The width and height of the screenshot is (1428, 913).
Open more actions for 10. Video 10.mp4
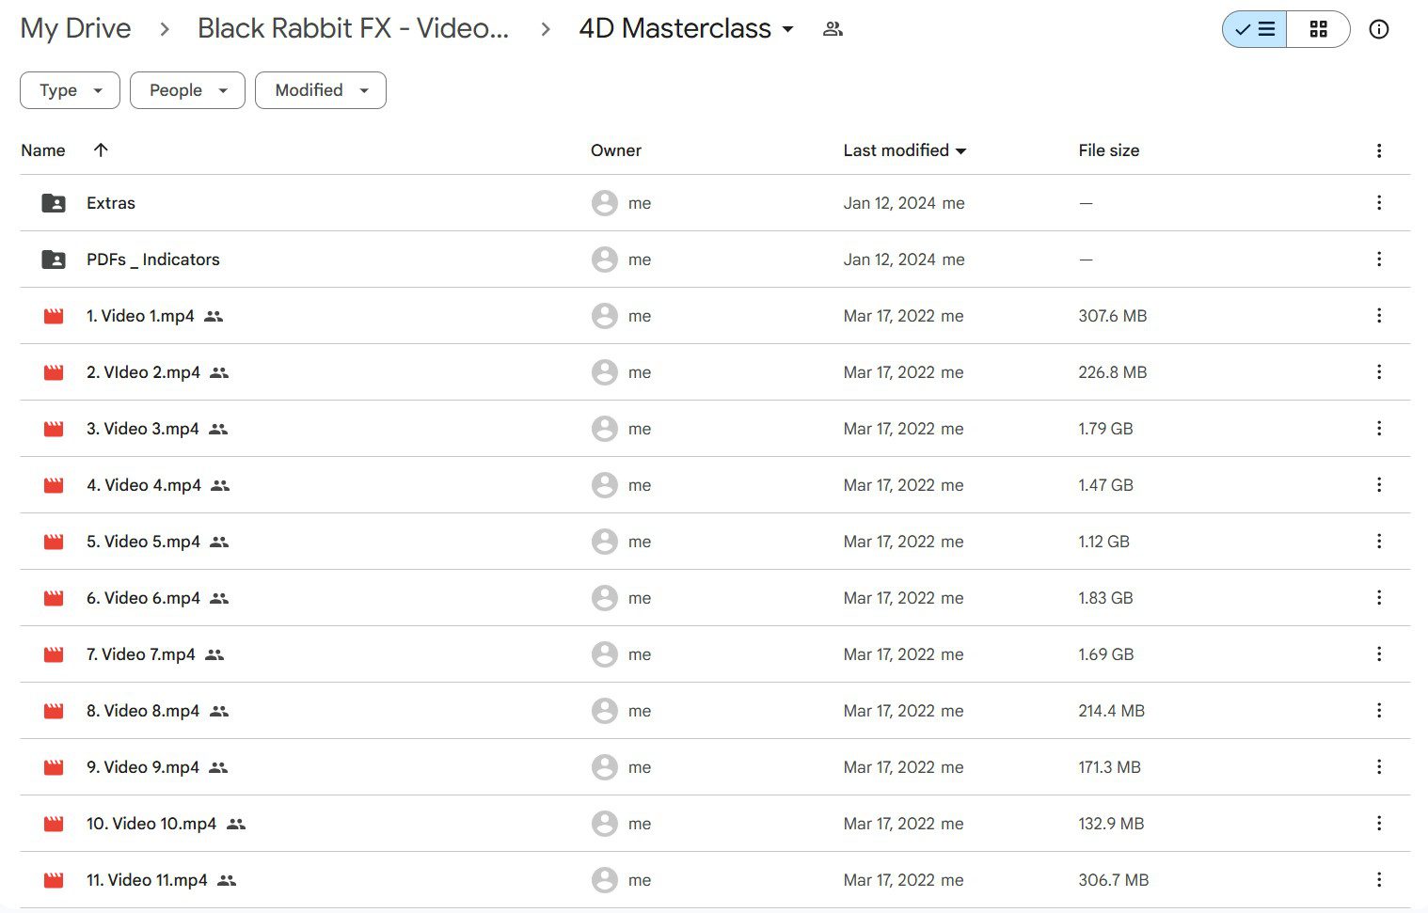click(x=1379, y=824)
